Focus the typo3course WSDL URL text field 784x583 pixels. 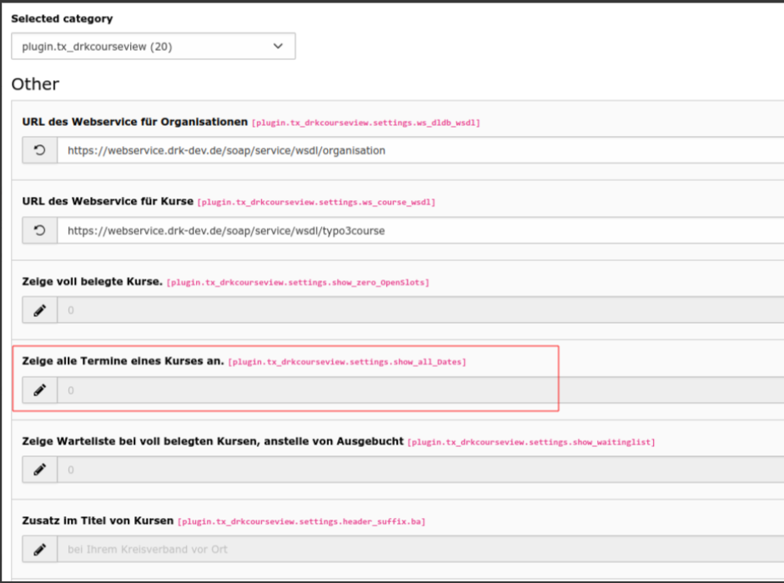[x=417, y=231]
